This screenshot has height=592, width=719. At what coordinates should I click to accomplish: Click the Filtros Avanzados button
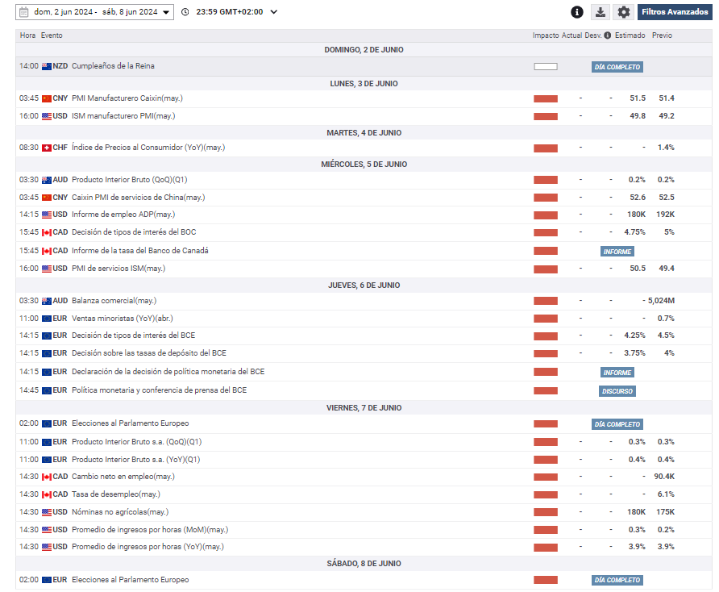pyautogui.click(x=675, y=12)
